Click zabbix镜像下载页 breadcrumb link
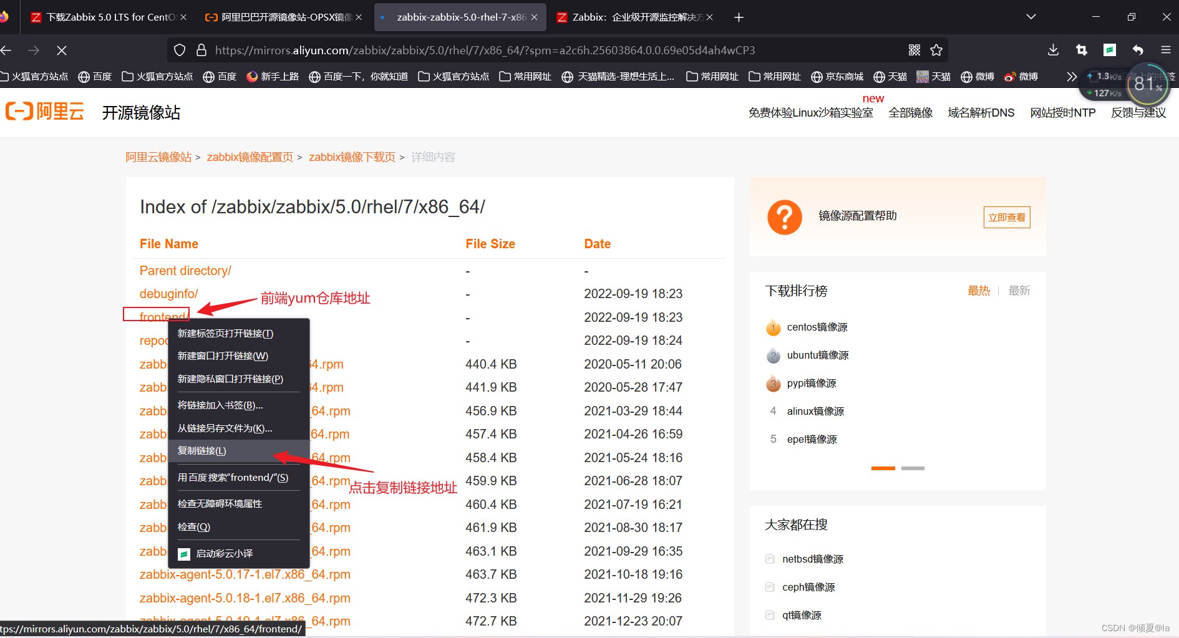 pyautogui.click(x=352, y=157)
